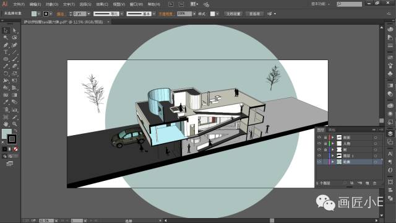
Task: Select the Eyedropper tool
Action: coord(6,102)
